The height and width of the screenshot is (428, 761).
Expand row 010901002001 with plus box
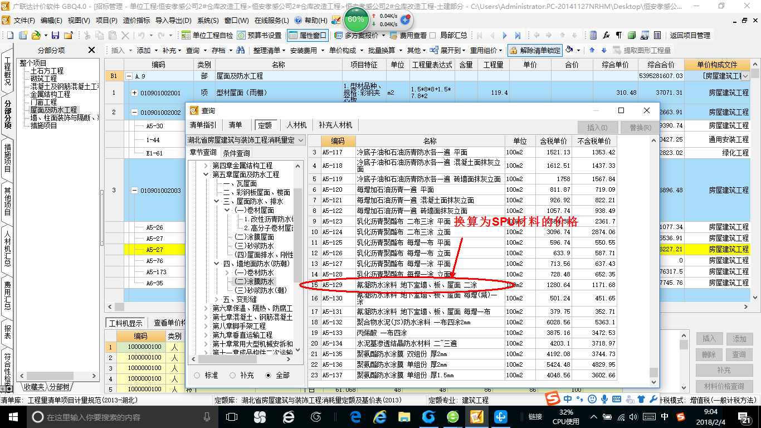coord(135,93)
